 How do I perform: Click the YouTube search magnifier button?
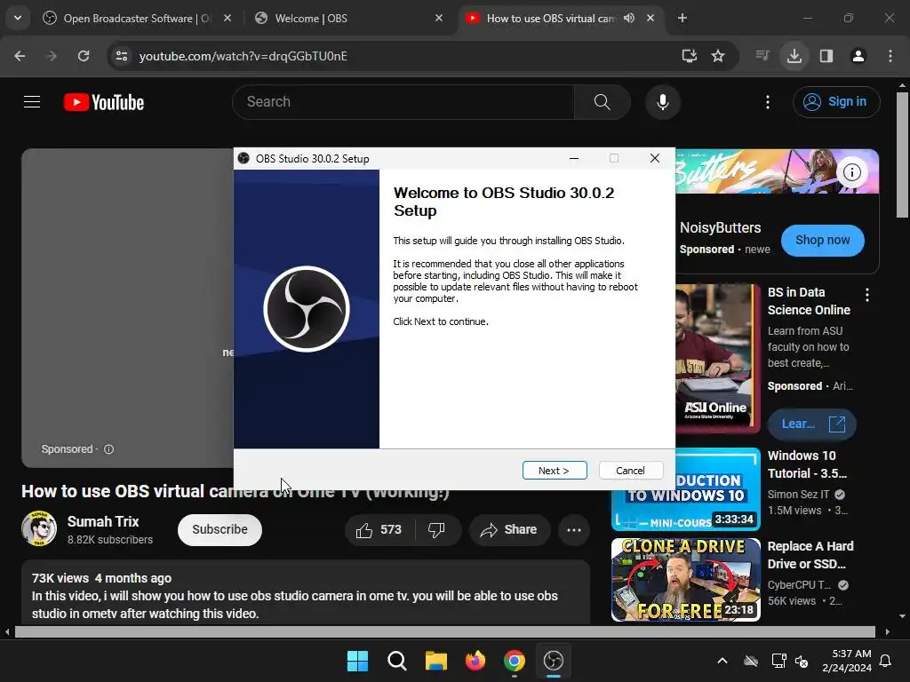tap(603, 102)
